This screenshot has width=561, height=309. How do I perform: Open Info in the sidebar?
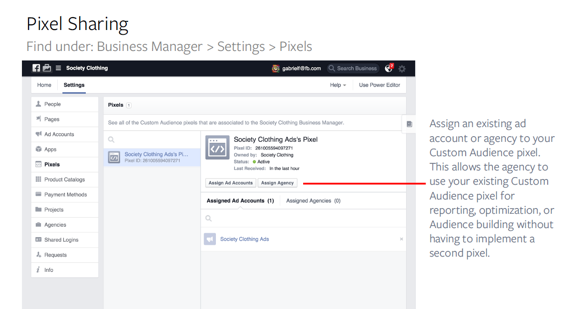click(x=65, y=270)
